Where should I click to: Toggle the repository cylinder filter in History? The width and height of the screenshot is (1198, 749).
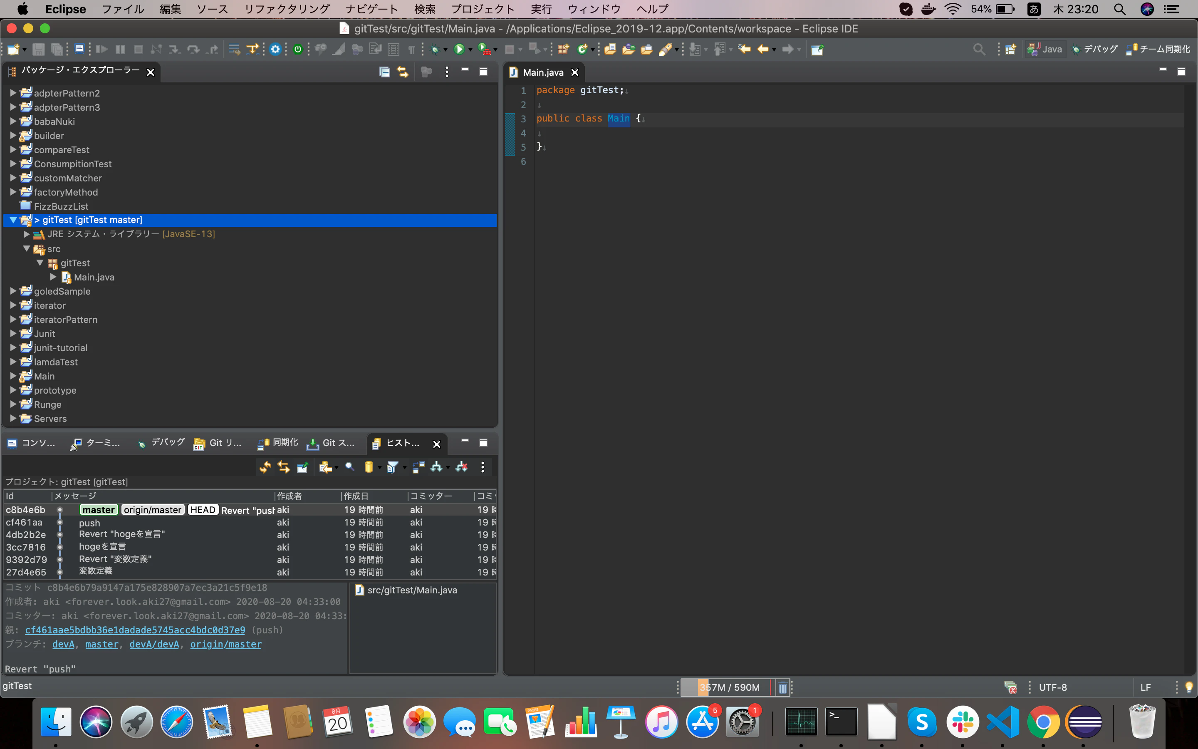(x=368, y=466)
